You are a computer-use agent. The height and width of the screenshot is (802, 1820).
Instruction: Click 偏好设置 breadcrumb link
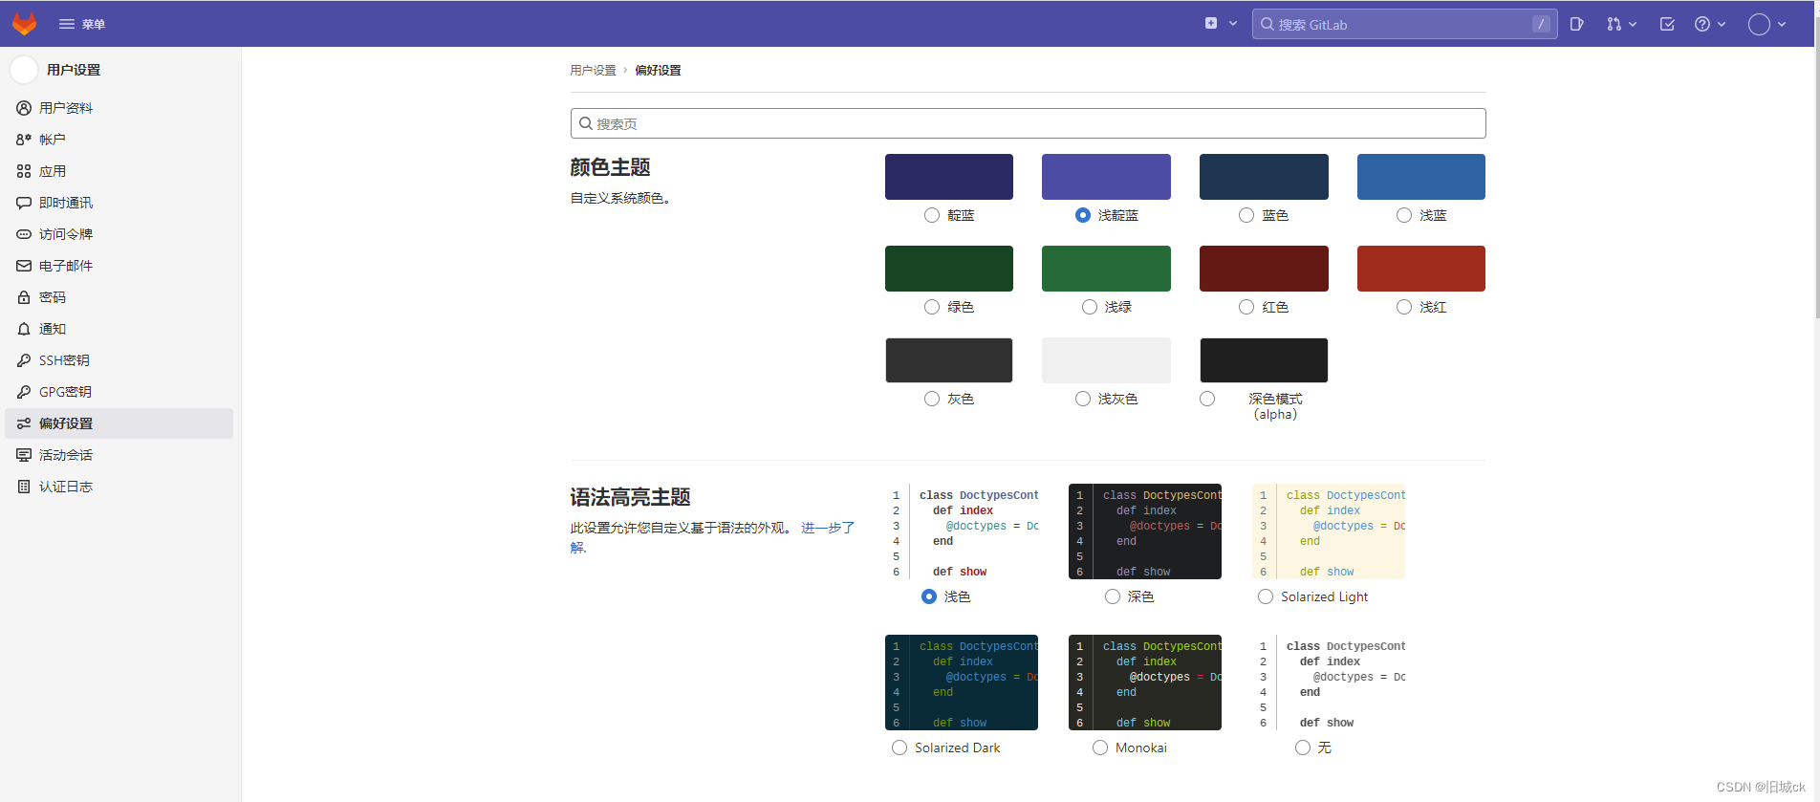click(658, 71)
